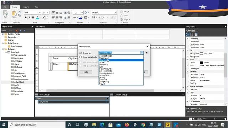Open number format Default dropdown
This screenshot has height=128, width=228.
(115, 13)
